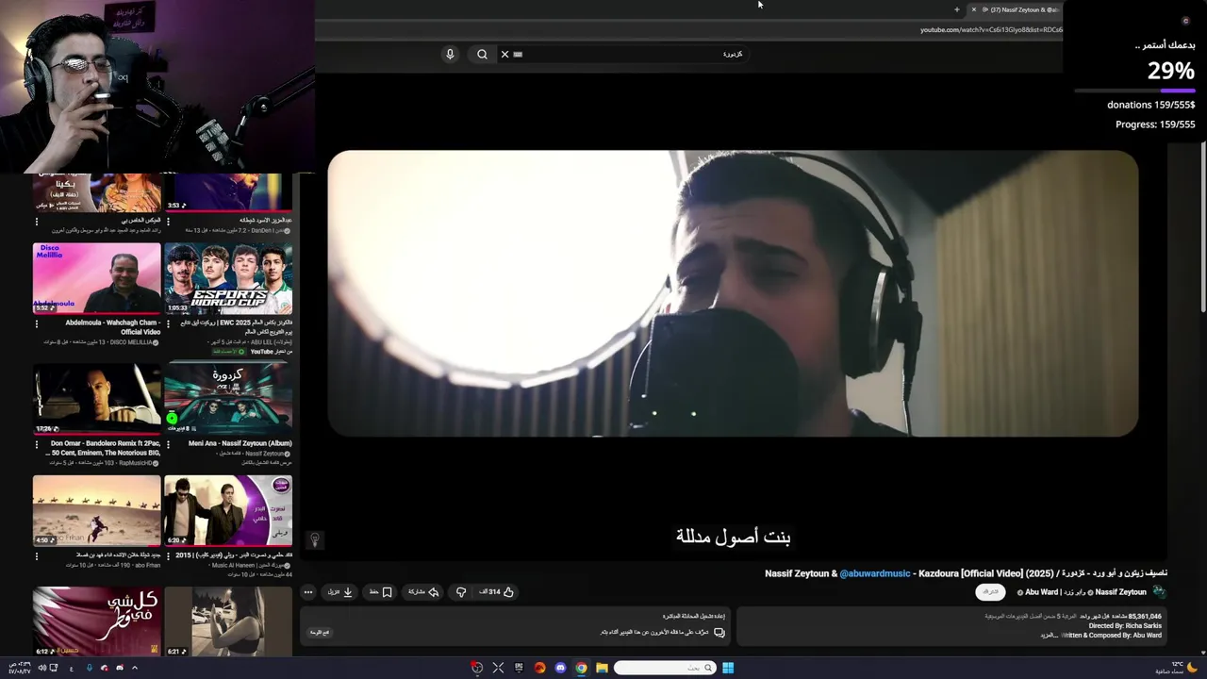
Task: Open File Explorer from the taskbar
Action: (602, 668)
